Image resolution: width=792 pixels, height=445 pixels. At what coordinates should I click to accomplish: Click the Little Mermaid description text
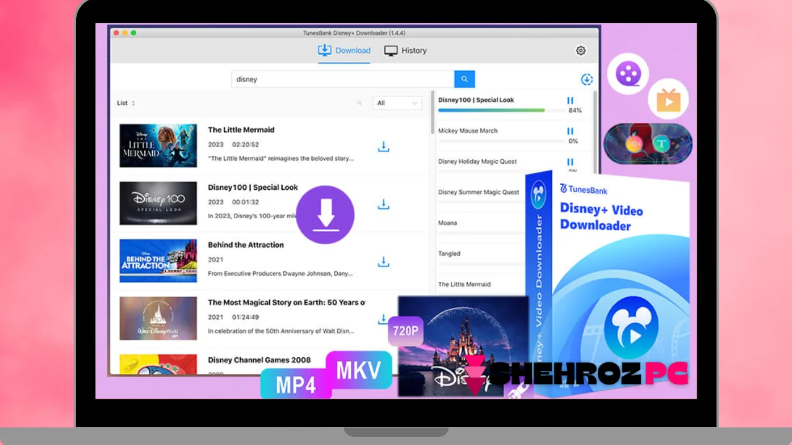(x=281, y=159)
